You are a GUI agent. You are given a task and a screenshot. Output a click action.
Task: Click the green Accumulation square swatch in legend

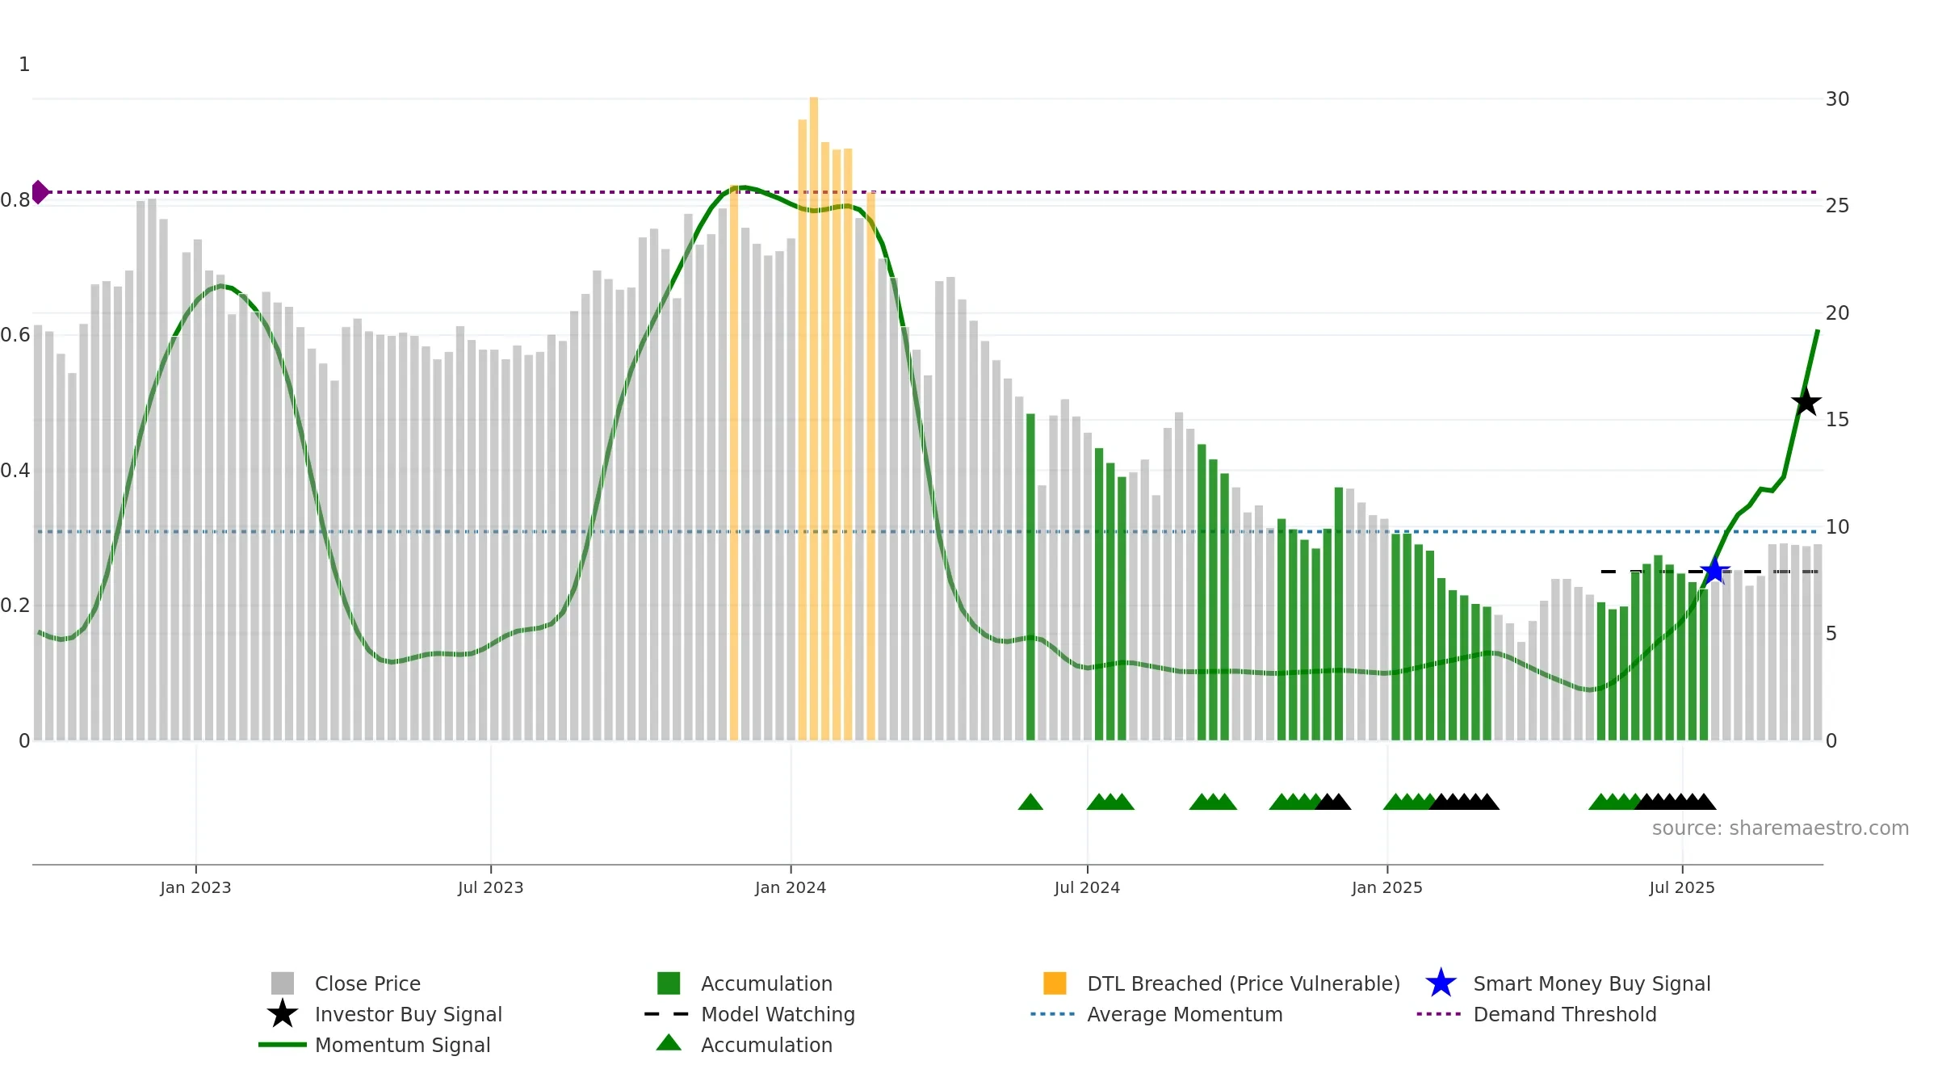point(669,983)
